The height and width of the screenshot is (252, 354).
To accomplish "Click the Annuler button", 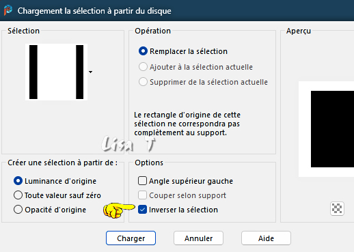I will tap(198, 238).
